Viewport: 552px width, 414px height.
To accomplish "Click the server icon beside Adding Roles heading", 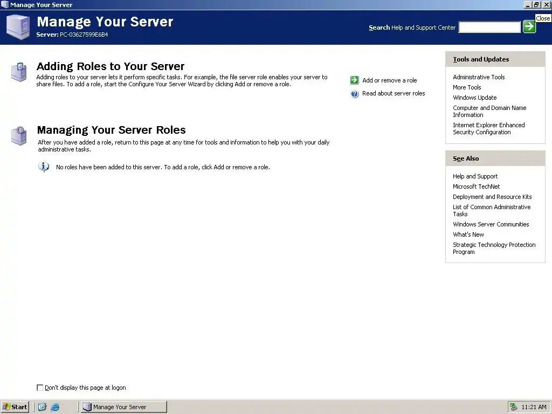I will pyautogui.click(x=19, y=72).
